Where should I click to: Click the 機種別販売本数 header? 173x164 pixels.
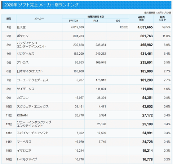(96, 17)
